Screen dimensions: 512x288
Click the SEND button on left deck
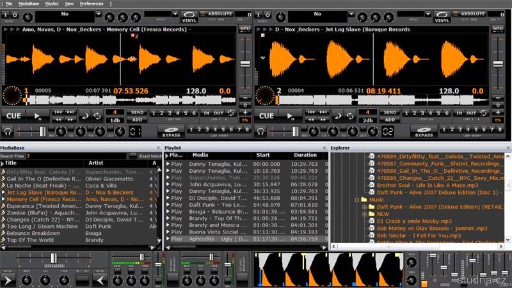pyautogui.click(x=138, y=112)
